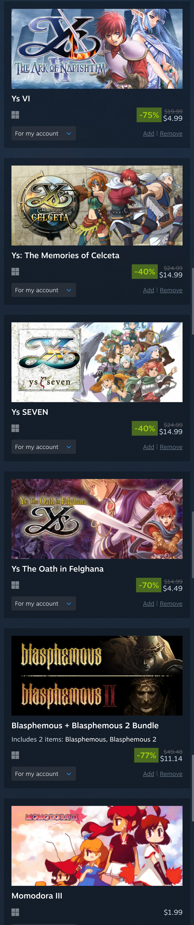
Task: Open the Ys VI Ark of Napishtim banner
Action: tap(97, 49)
